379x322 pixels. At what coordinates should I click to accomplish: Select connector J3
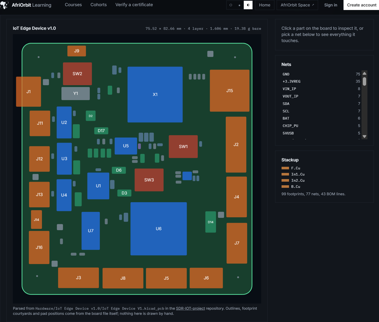coord(78,278)
